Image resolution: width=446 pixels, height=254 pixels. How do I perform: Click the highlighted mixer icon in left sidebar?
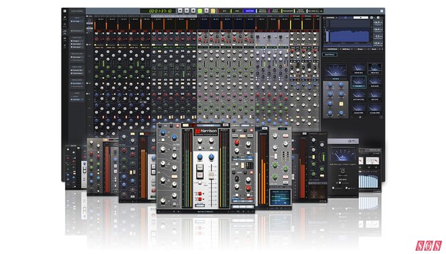click(65, 32)
